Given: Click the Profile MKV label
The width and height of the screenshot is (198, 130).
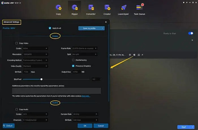Looking at the screenshot, I should click(x=9, y=28).
